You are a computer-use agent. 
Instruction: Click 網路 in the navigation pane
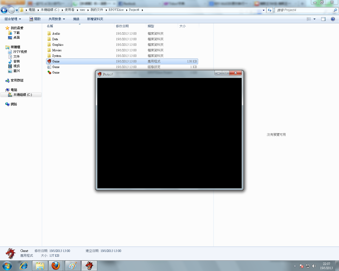[14, 104]
